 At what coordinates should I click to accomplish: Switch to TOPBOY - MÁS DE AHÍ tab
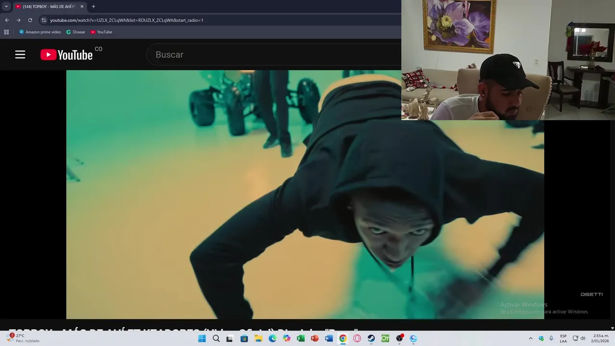46,6
